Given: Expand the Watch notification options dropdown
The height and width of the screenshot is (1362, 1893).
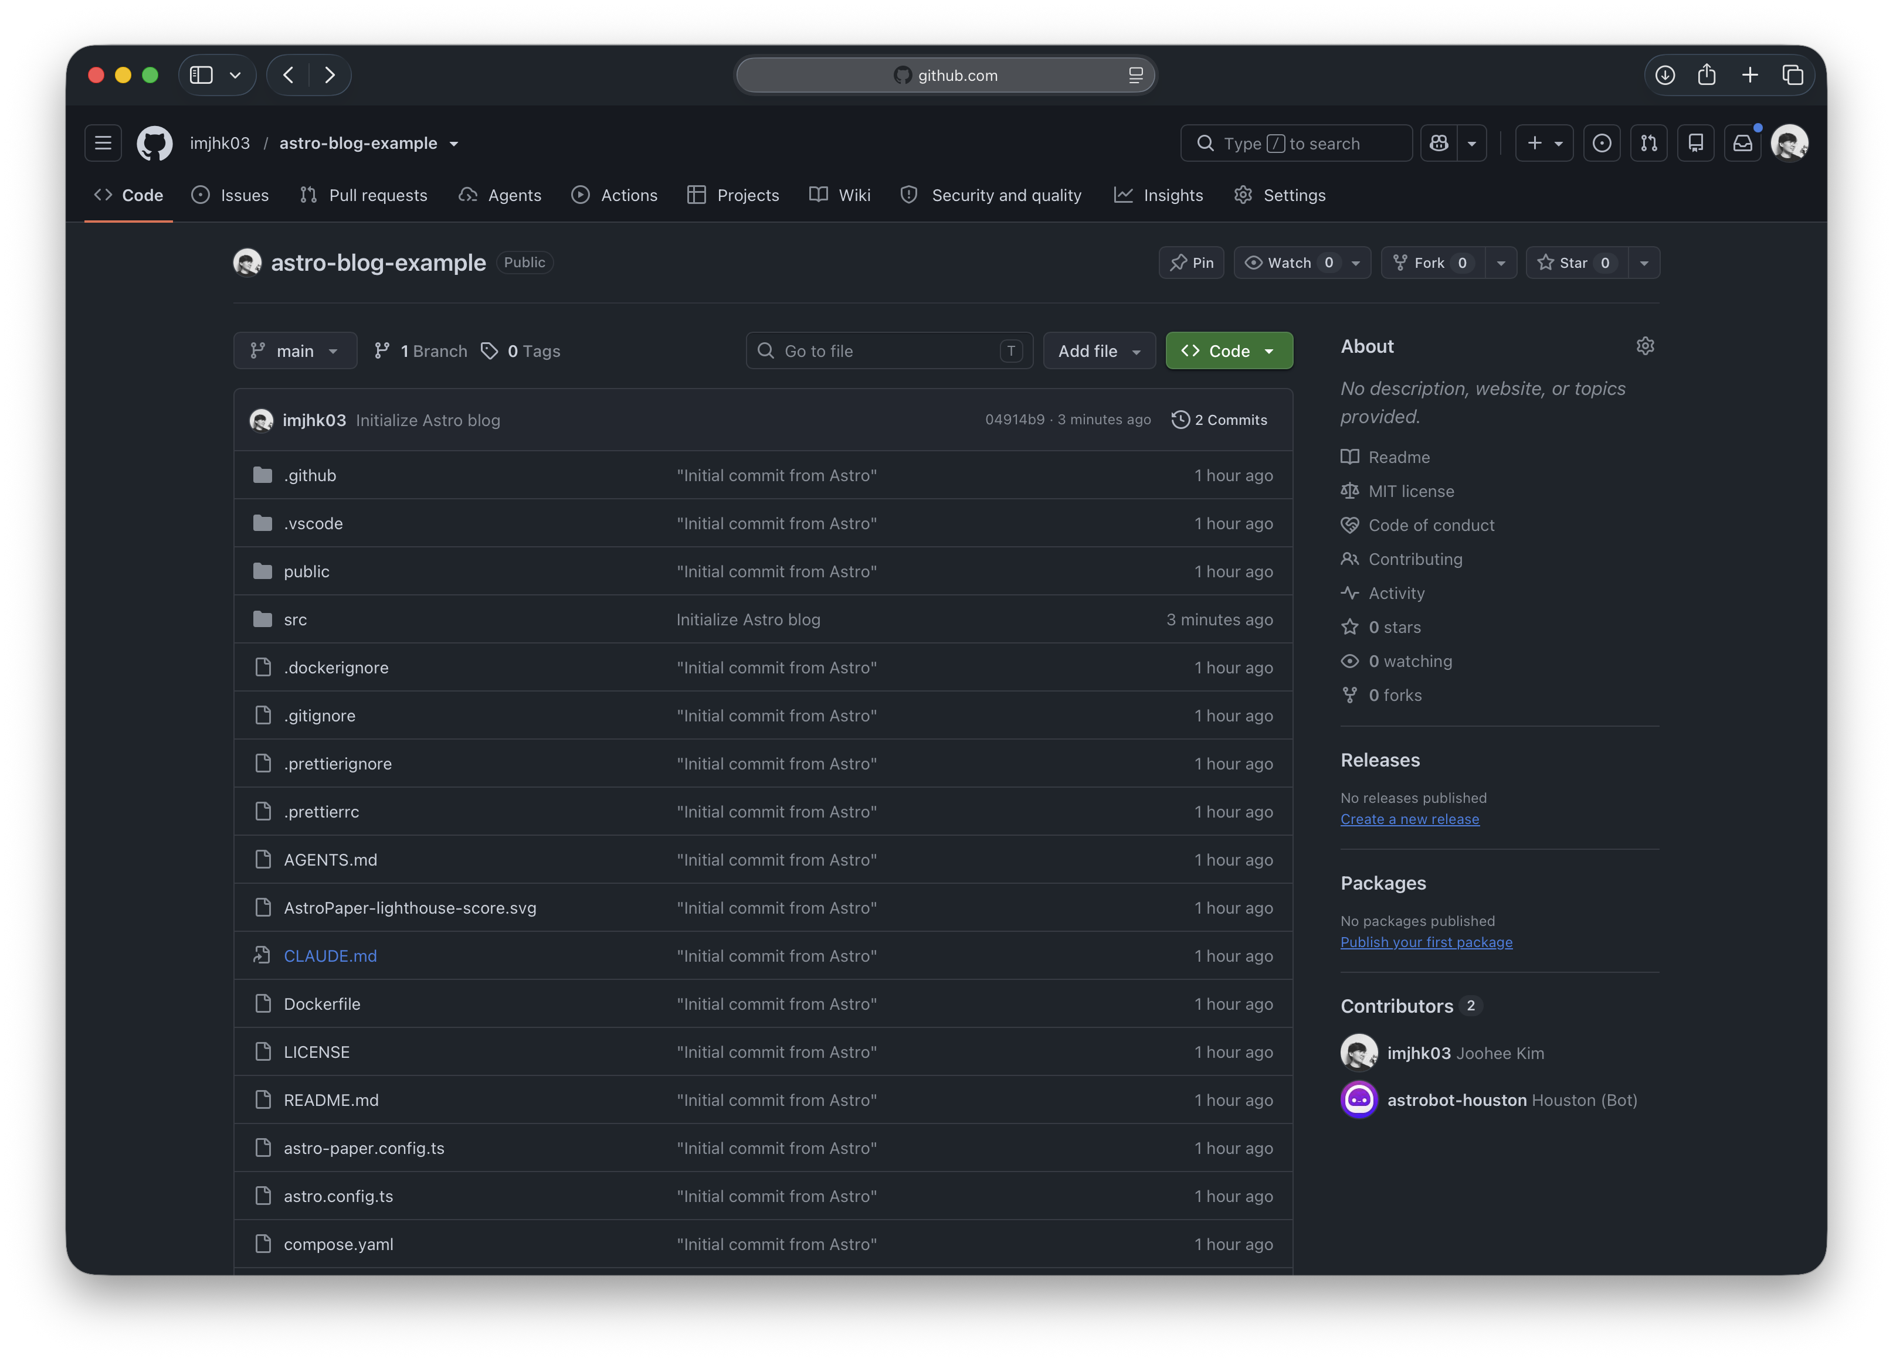Looking at the screenshot, I should [1356, 263].
